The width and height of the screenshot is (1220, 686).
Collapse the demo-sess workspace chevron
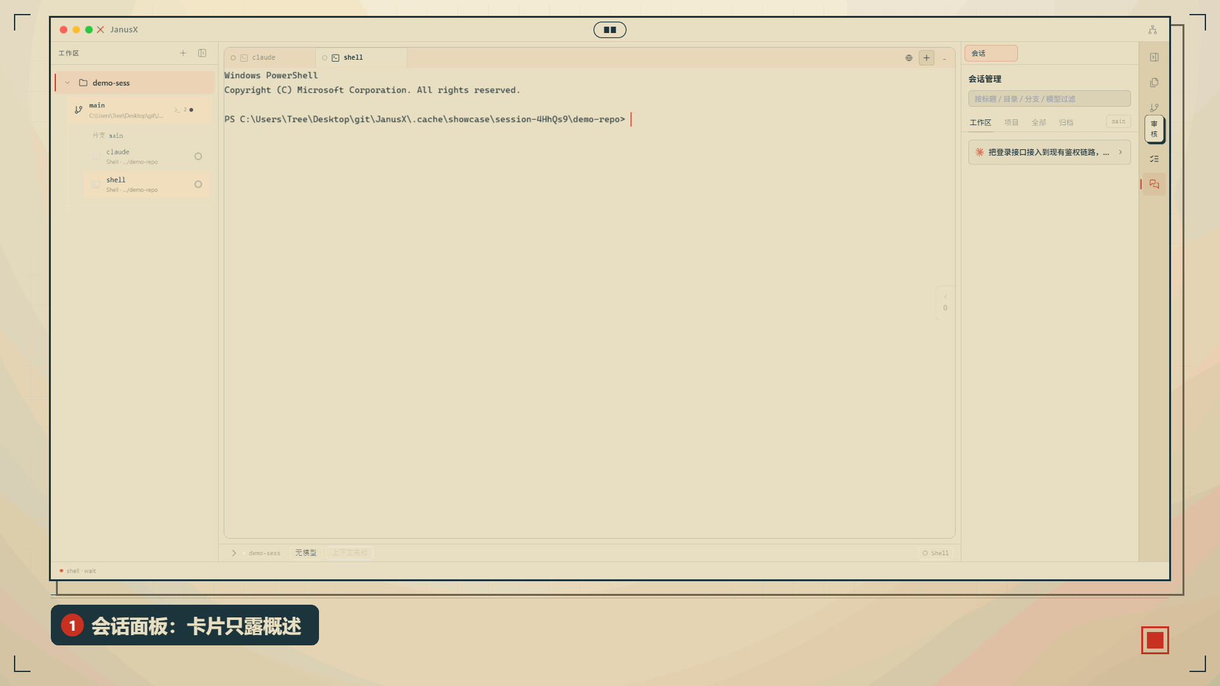click(x=67, y=83)
